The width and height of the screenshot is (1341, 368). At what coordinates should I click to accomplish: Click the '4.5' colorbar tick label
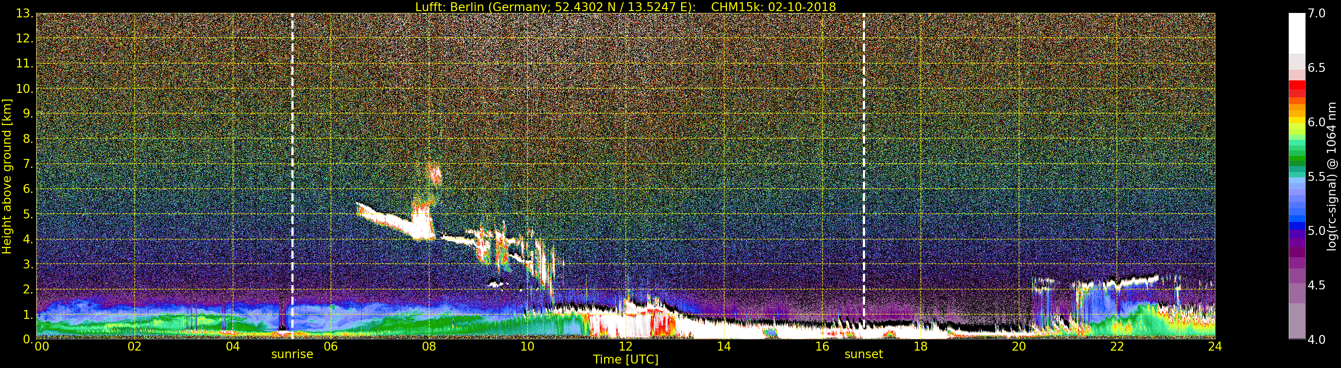[1316, 285]
